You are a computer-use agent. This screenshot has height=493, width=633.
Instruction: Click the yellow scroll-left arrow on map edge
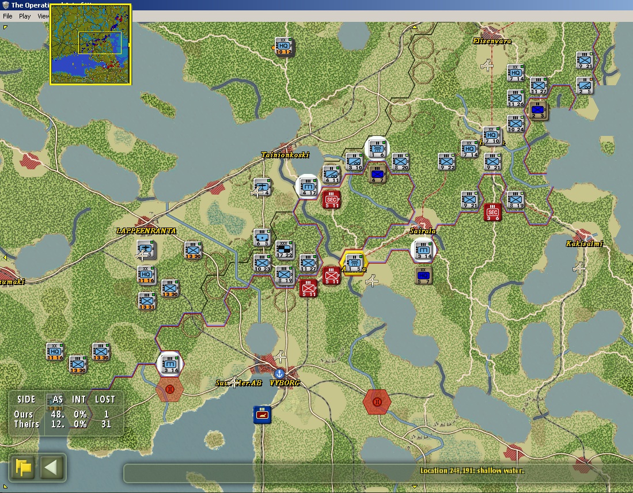pyautogui.click(x=5, y=257)
